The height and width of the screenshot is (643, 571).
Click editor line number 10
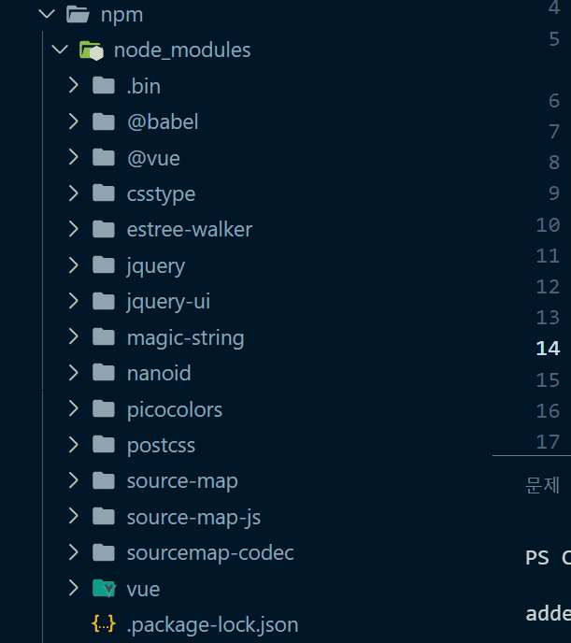(548, 225)
